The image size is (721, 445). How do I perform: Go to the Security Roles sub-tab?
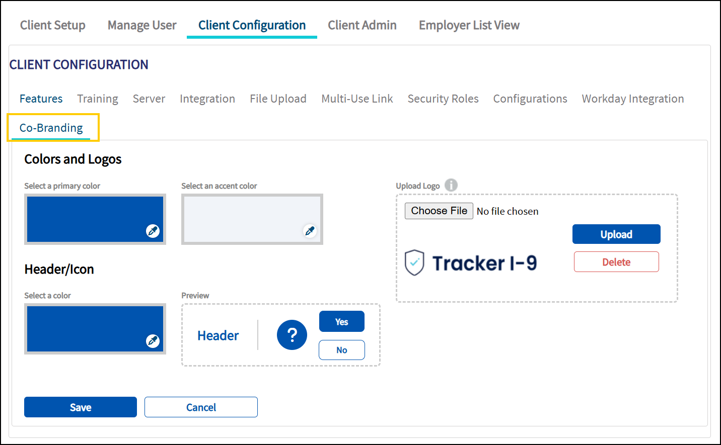click(443, 99)
